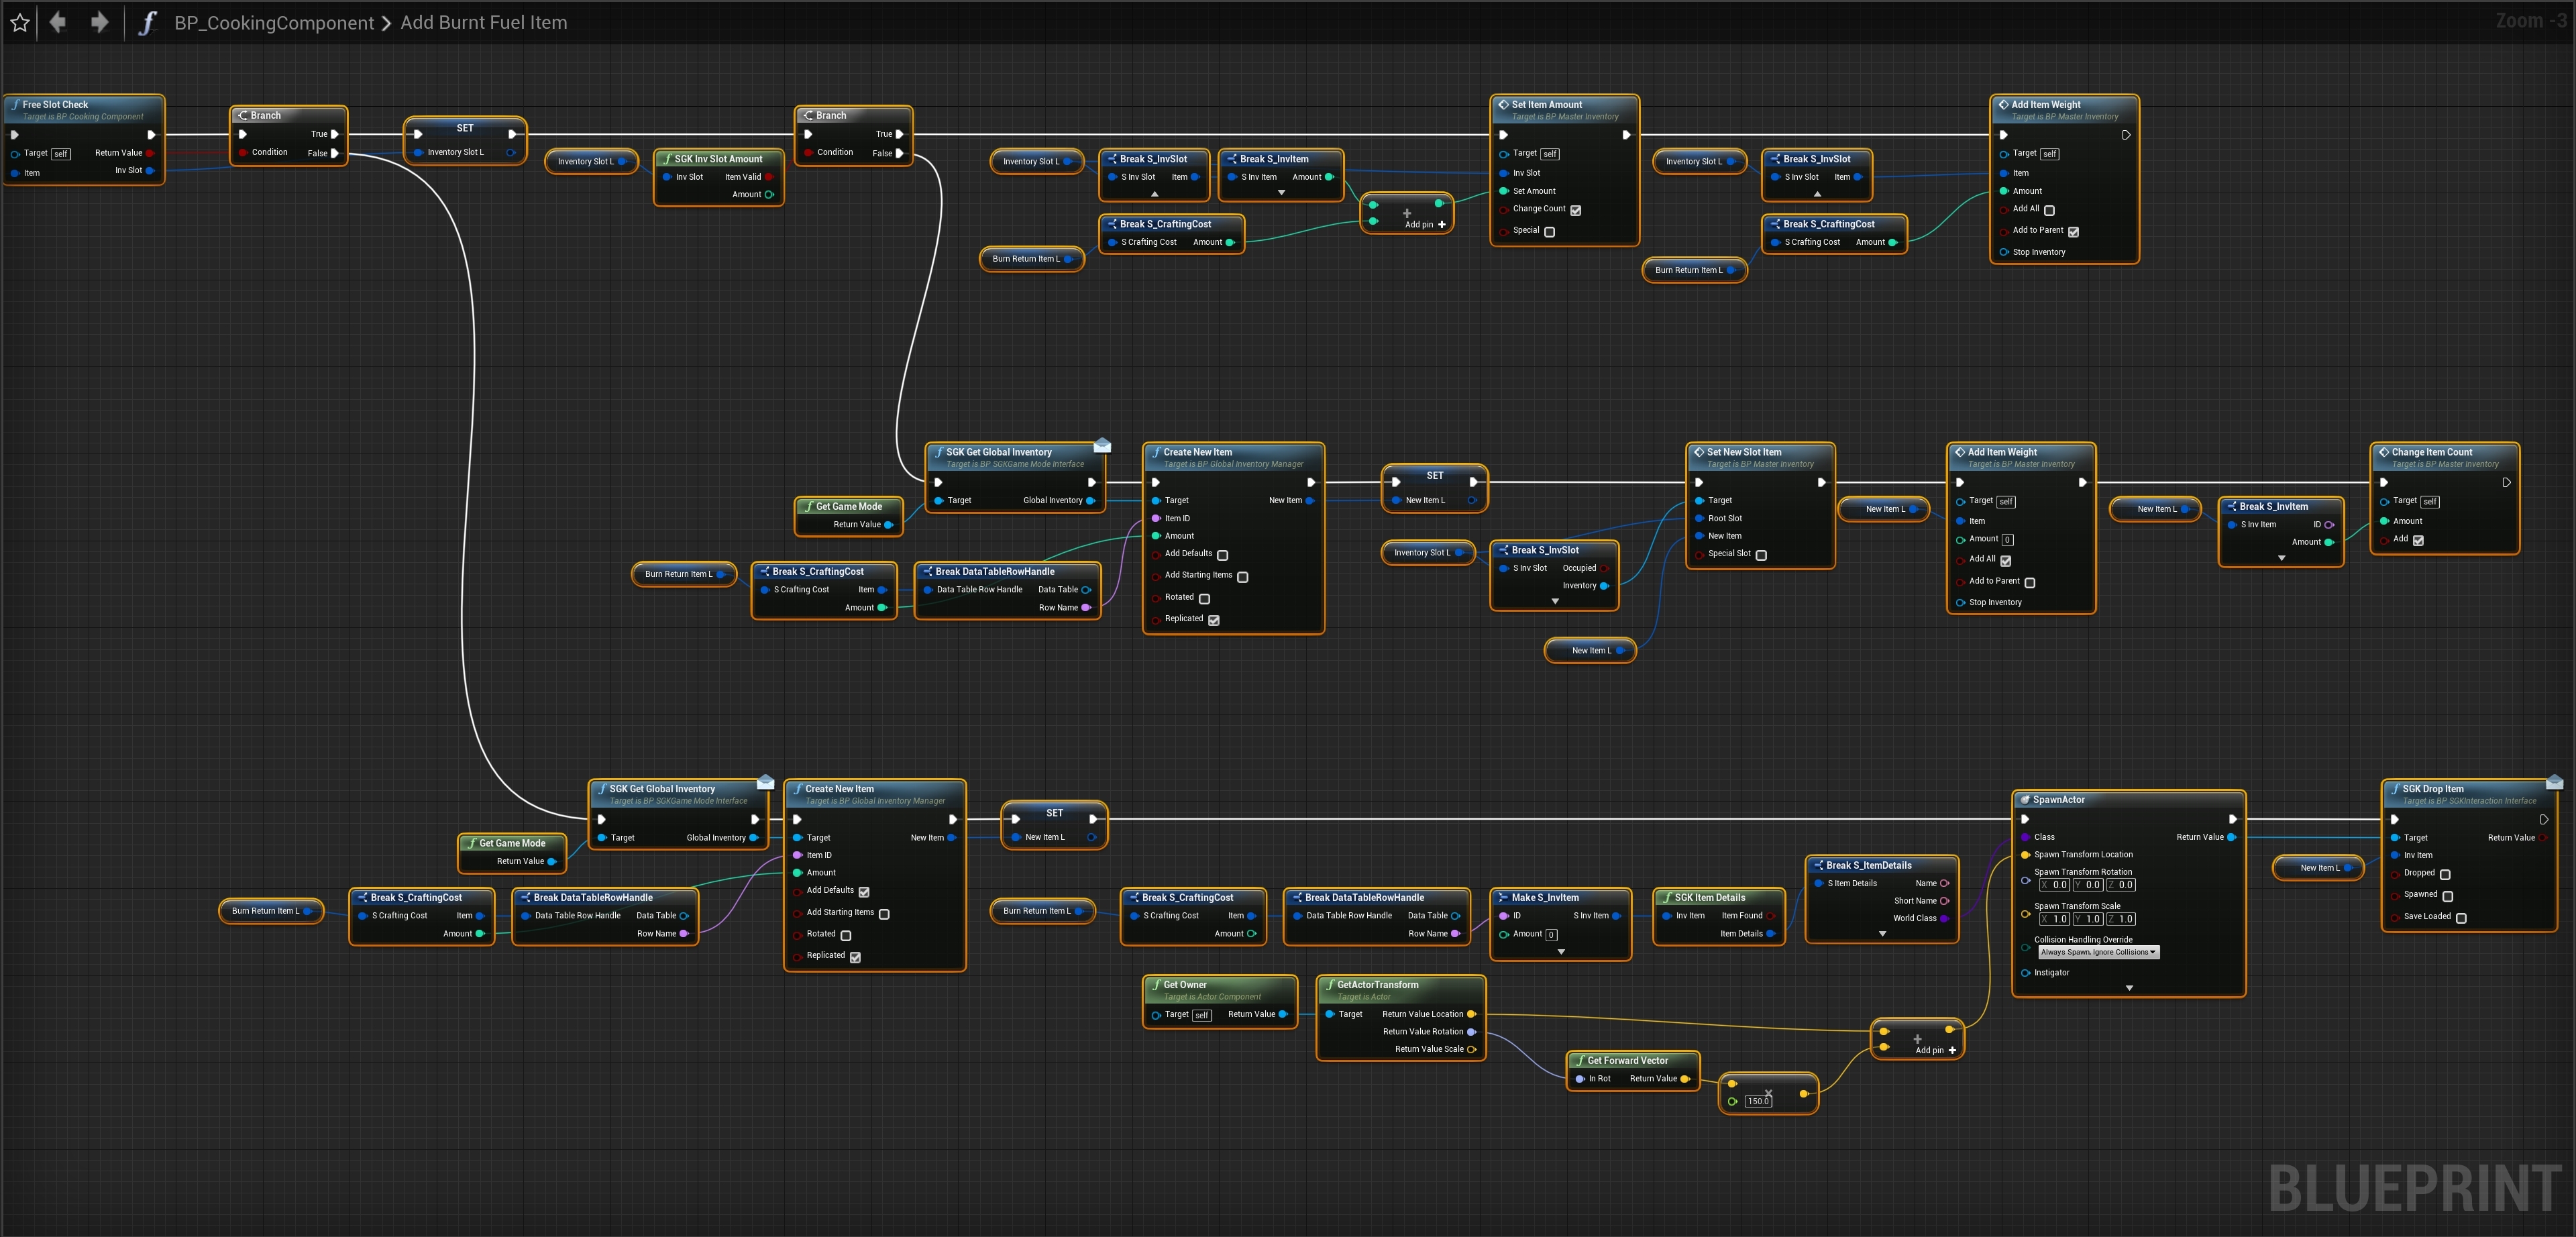Click the forward navigation arrow
The height and width of the screenshot is (1237, 2576).
[99, 22]
